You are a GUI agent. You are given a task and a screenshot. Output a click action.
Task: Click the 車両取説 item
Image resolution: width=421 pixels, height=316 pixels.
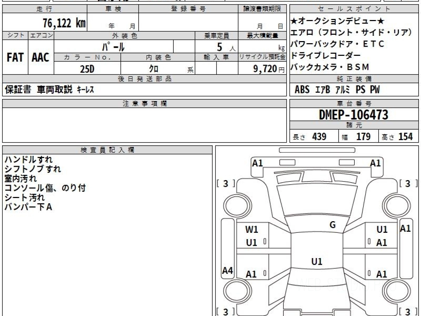click(x=55, y=90)
